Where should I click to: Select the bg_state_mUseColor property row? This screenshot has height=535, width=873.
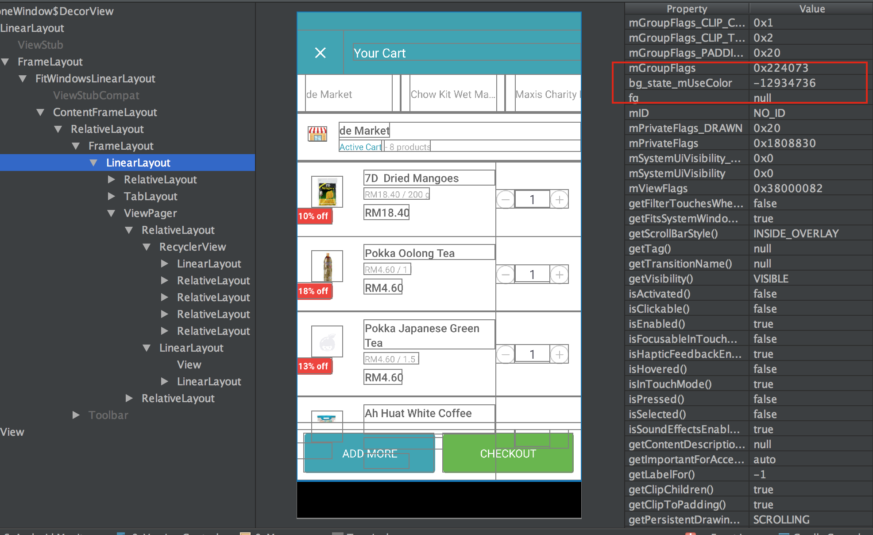tap(749, 83)
